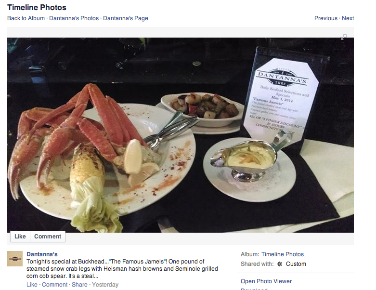Click the crab legs photo
Screen dimensions: 376x290
click(x=181, y=135)
